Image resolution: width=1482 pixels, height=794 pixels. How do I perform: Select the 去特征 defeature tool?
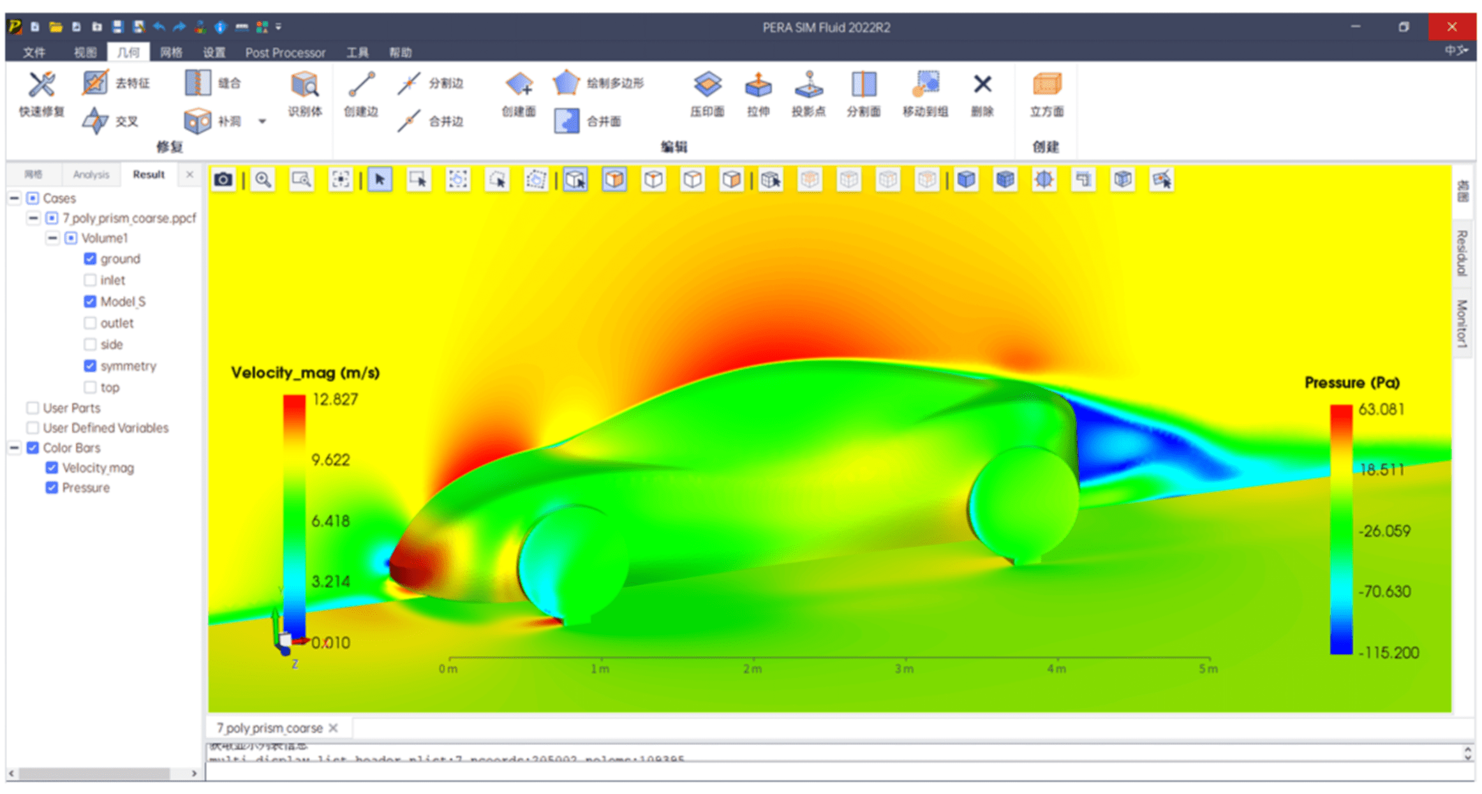coord(115,83)
